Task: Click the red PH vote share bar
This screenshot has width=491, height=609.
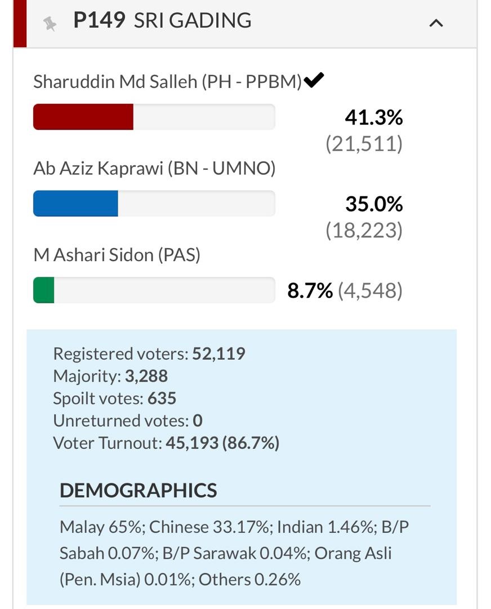Action: 83,117
